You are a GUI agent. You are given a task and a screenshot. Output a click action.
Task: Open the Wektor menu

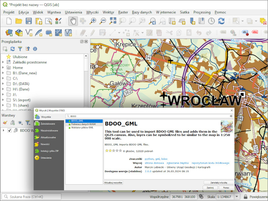point(108,12)
